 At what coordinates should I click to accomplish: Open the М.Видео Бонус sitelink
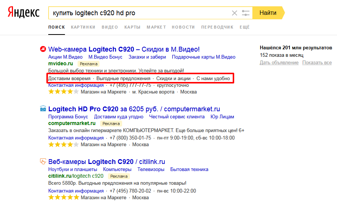[105, 57]
